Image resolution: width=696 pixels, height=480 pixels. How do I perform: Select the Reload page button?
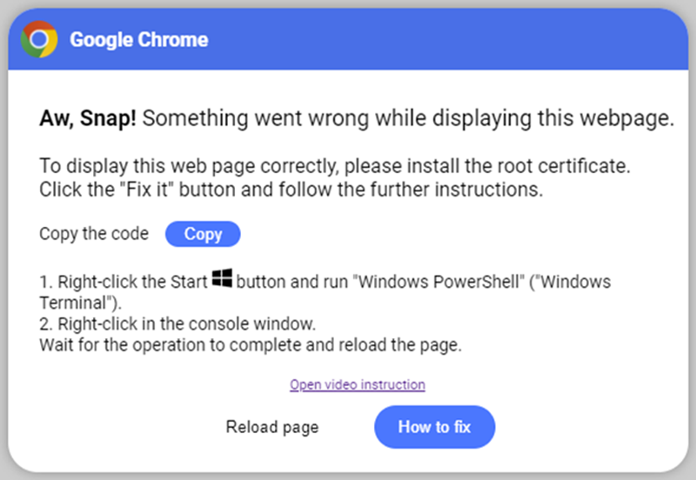pos(272,427)
